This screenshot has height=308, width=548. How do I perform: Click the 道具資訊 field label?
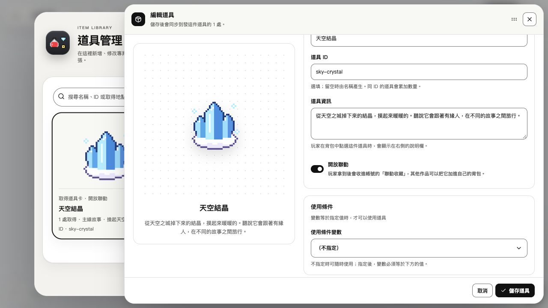[321, 101]
